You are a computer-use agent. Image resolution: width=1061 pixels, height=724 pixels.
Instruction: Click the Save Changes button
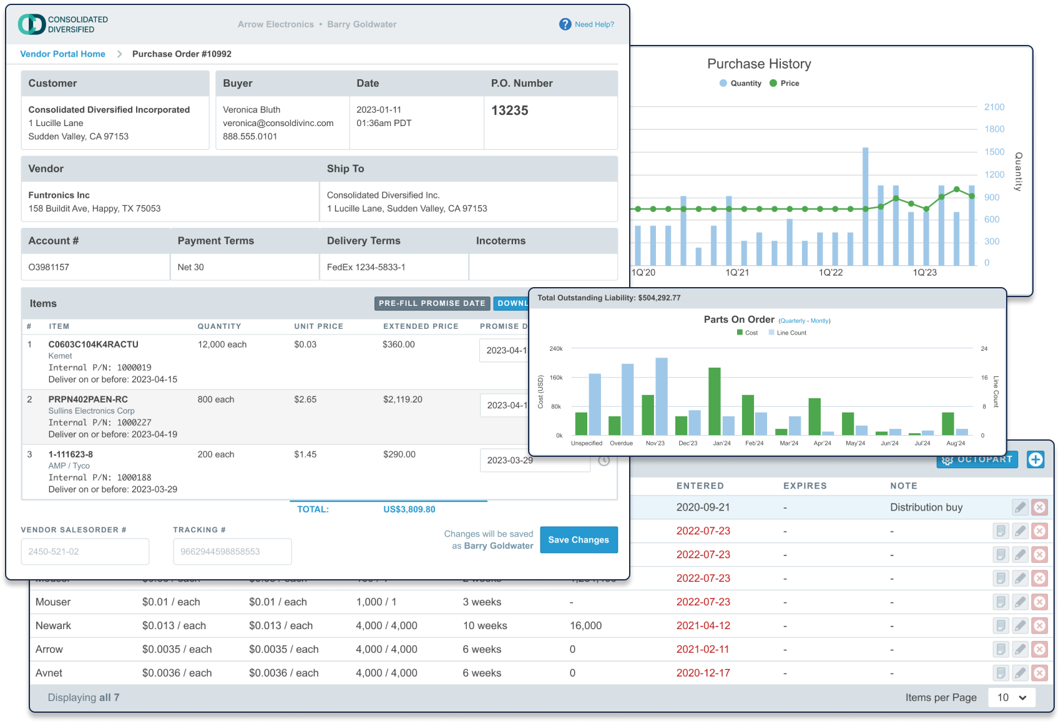click(x=579, y=540)
